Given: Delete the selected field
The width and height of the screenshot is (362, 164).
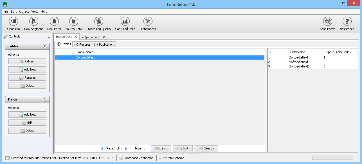Looking at the screenshot, I should (27, 131).
